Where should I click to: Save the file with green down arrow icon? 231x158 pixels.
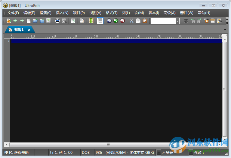pos(48,21)
